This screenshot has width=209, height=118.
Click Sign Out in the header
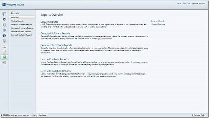pyautogui.click(x=186, y=3)
